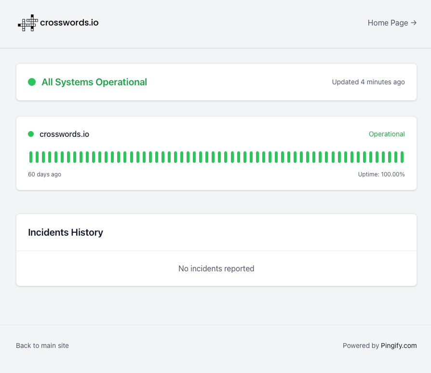Viewport: 431px width, 373px height.
Task: Click the first uptime bar from 60 days ago
Action: pos(31,157)
